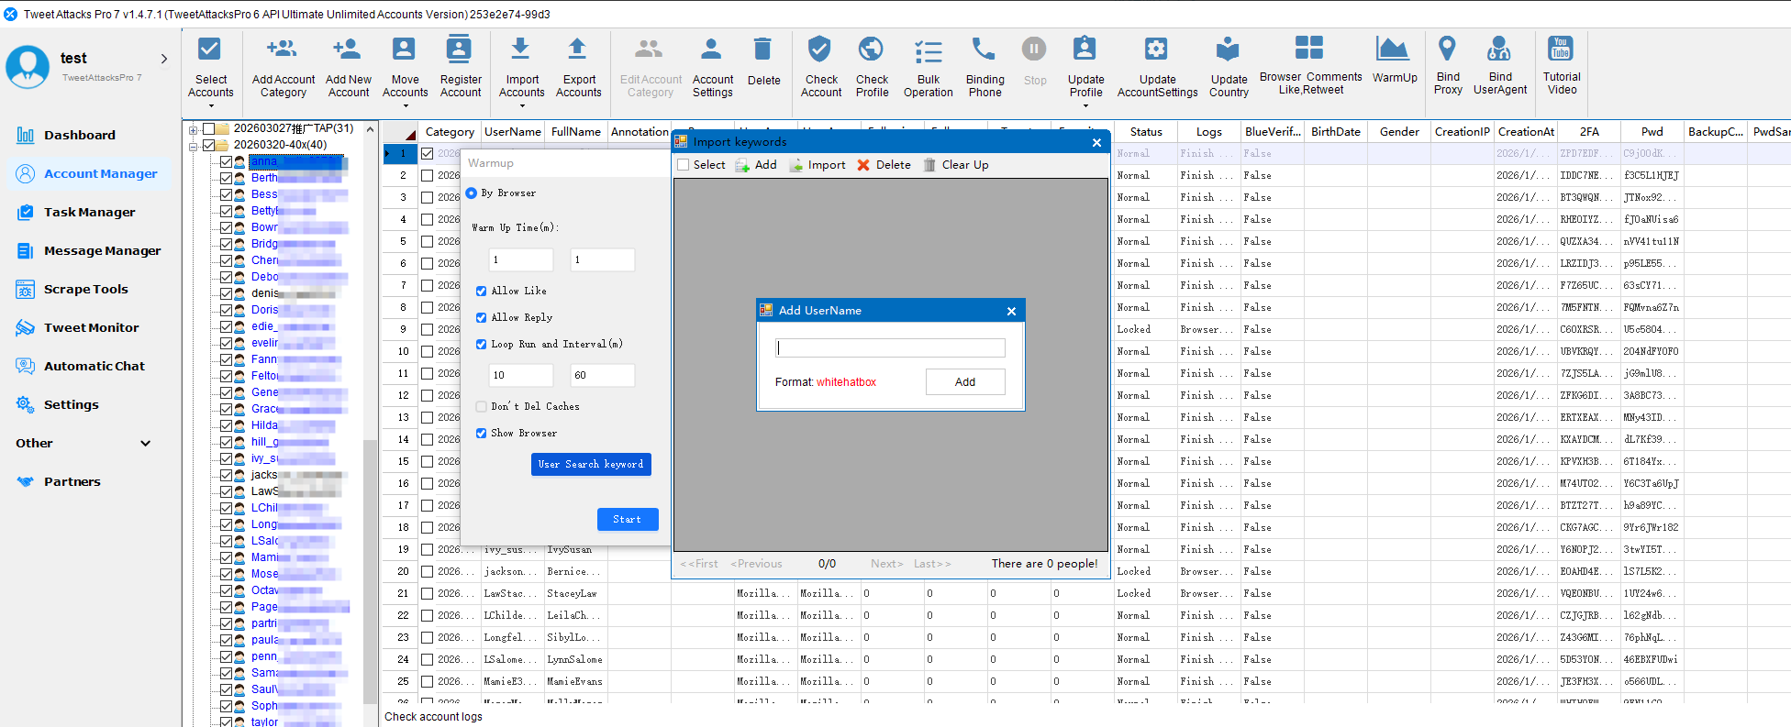This screenshot has width=1791, height=727.
Task: Click the Check Account shield icon
Action: 820,50
